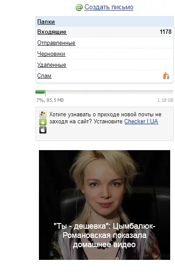
Task: Click the empty spam trash icon
Action: tap(166, 76)
